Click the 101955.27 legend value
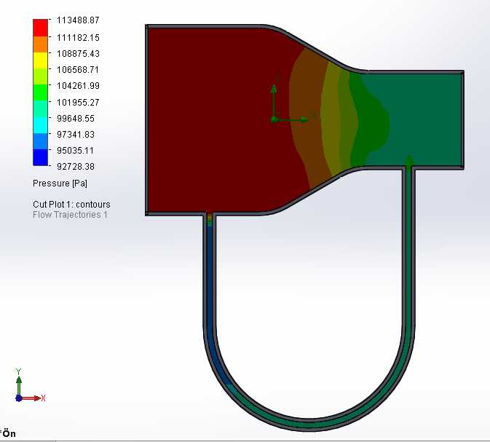Screen dimensions: 490x442 [78, 103]
